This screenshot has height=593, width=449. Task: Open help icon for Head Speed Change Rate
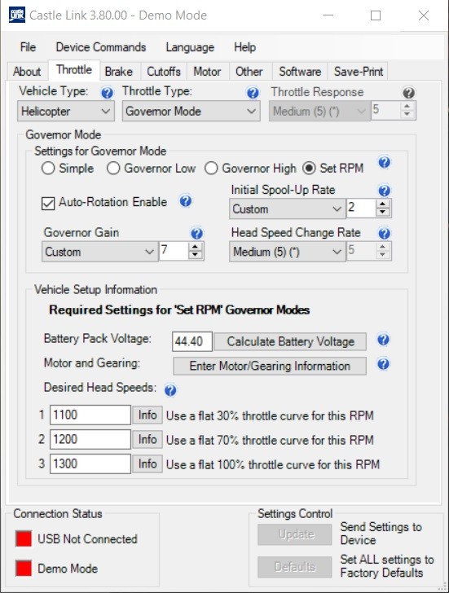point(385,233)
